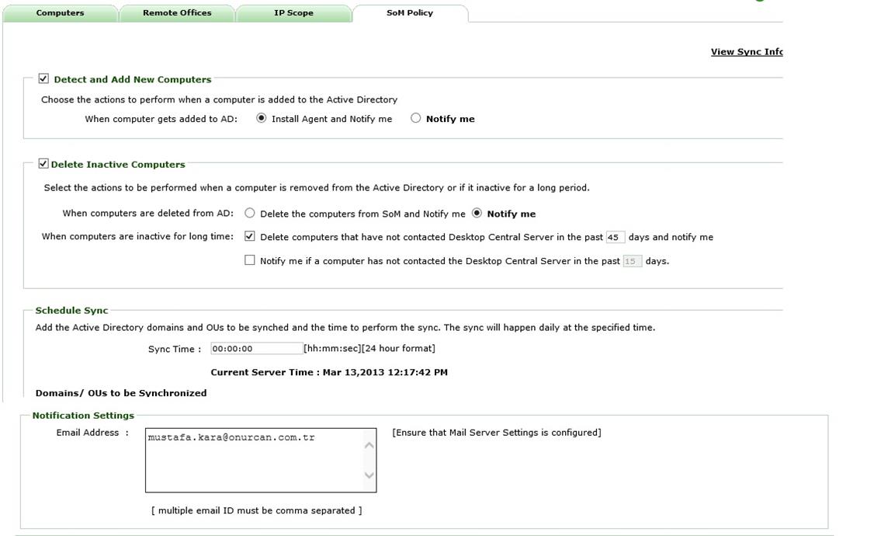Click the disabled 15 days field
This screenshot has height=536, width=888.
coord(632,261)
